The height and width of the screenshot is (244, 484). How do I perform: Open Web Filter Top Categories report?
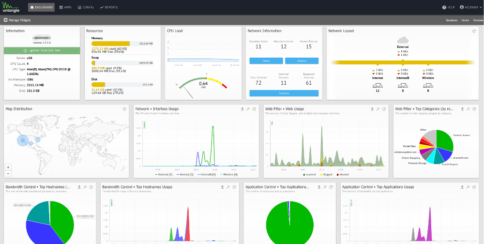tap(468, 109)
